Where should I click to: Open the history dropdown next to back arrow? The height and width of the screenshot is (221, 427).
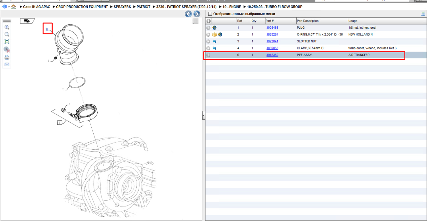9,7
